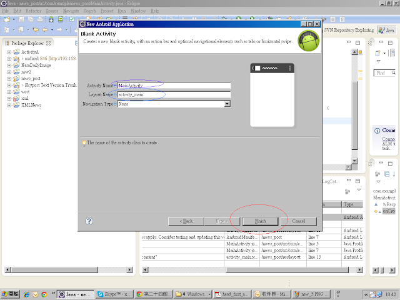Viewport: 400px width, 300px height.
Task: Click the Cancel button
Action: tap(299, 221)
